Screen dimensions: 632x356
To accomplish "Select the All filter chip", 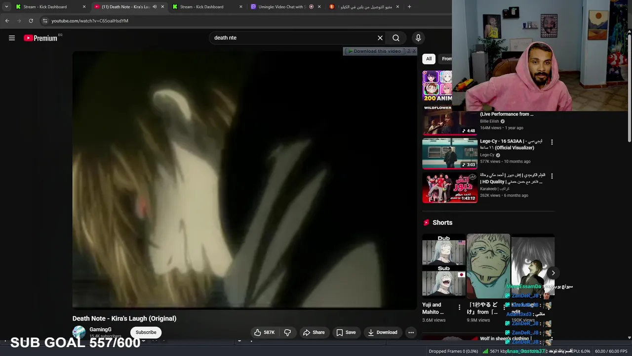I will click(x=429, y=59).
